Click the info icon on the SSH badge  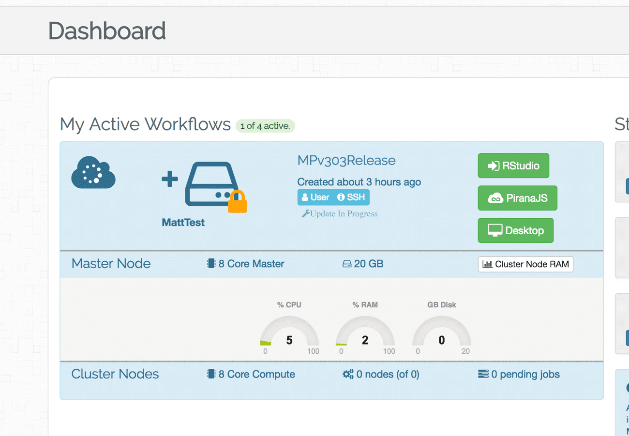tap(342, 197)
